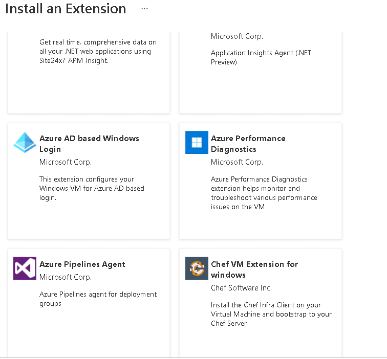The image size is (387, 359).
Task: Click Microsoft Corp. under Azure Pipelines Agent
Action: point(66,277)
